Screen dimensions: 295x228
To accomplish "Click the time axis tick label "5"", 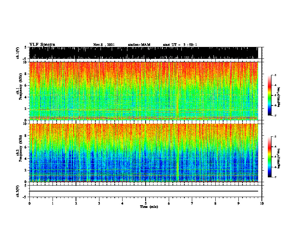I will [x=146, y=203].
